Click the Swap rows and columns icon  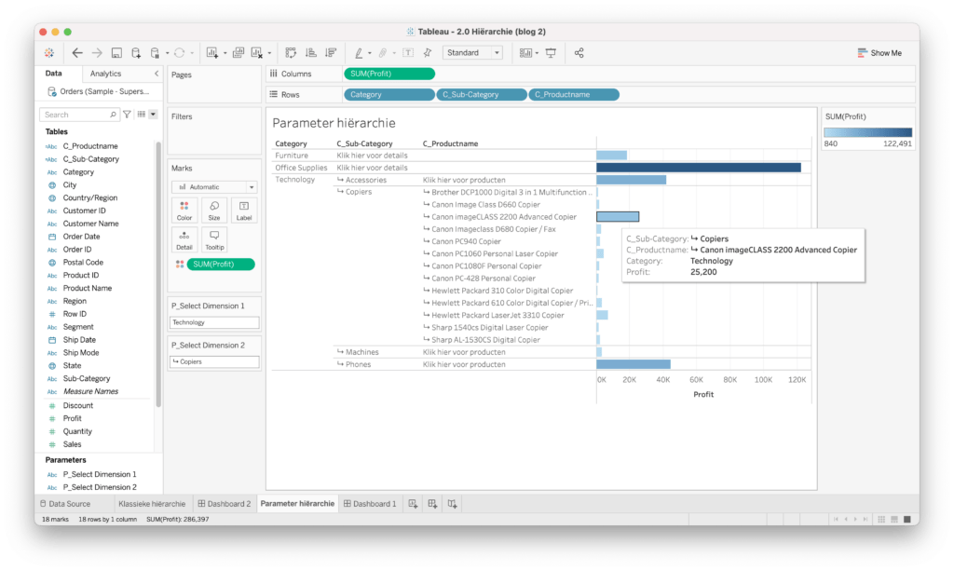[291, 53]
